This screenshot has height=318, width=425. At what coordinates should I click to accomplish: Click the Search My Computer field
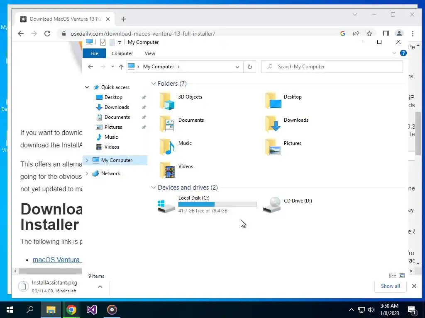[332, 67]
